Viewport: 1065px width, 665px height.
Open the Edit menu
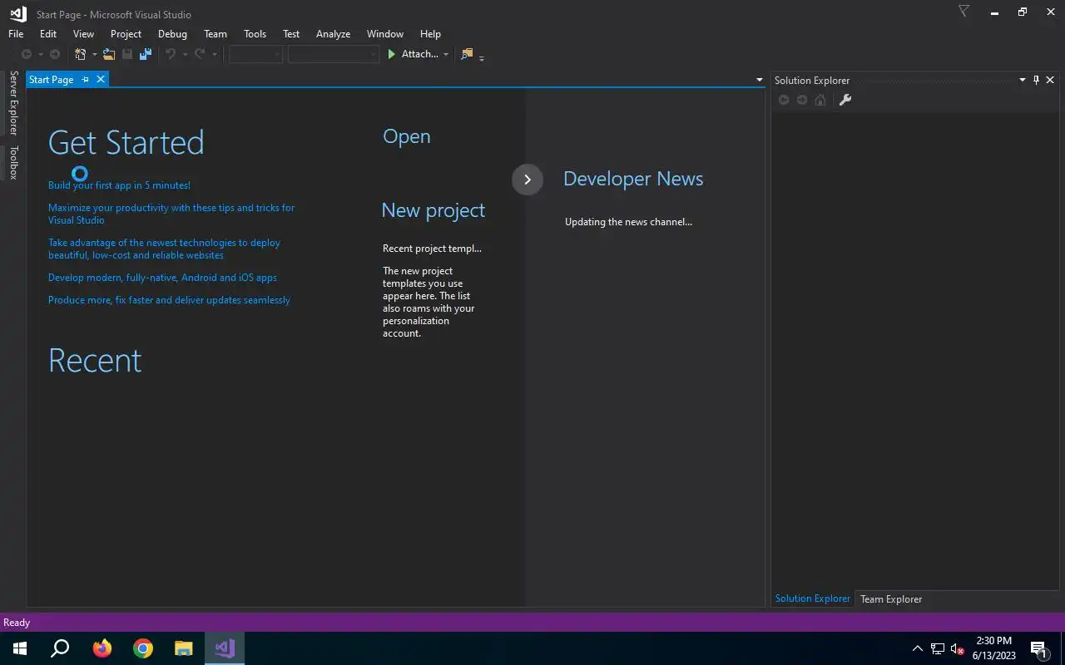click(x=48, y=34)
